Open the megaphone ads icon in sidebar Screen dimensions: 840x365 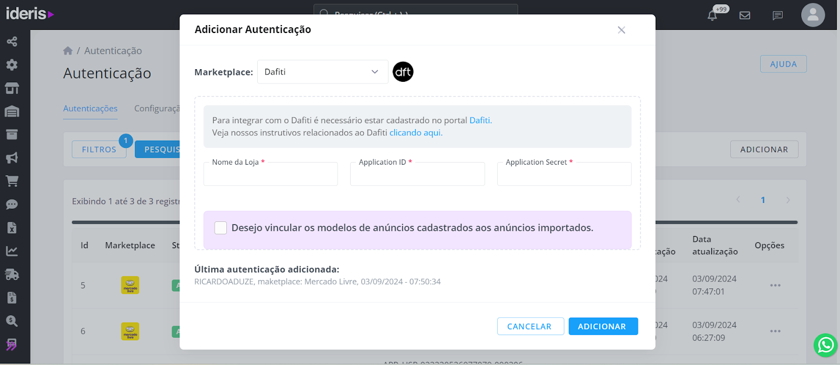click(x=12, y=158)
